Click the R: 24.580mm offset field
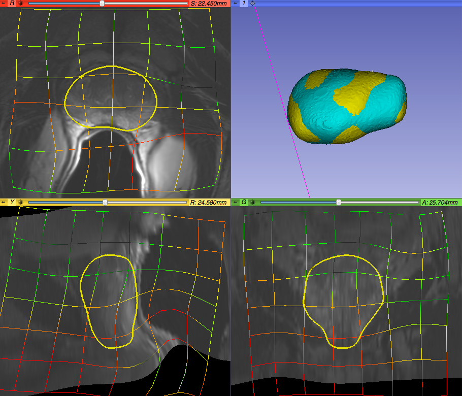The height and width of the screenshot is (396, 462). click(209, 202)
